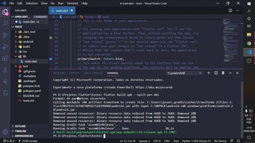Screen dimensions: 255x143
Task: Expand the android folder
Action: [x=16, y=42]
